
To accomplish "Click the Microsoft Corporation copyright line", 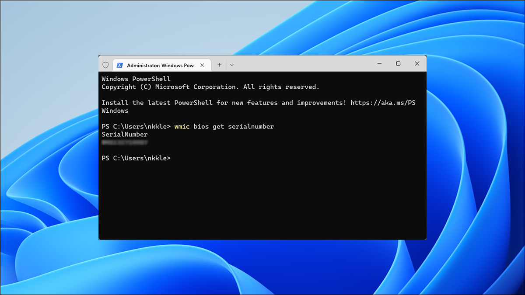I will (210, 87).
